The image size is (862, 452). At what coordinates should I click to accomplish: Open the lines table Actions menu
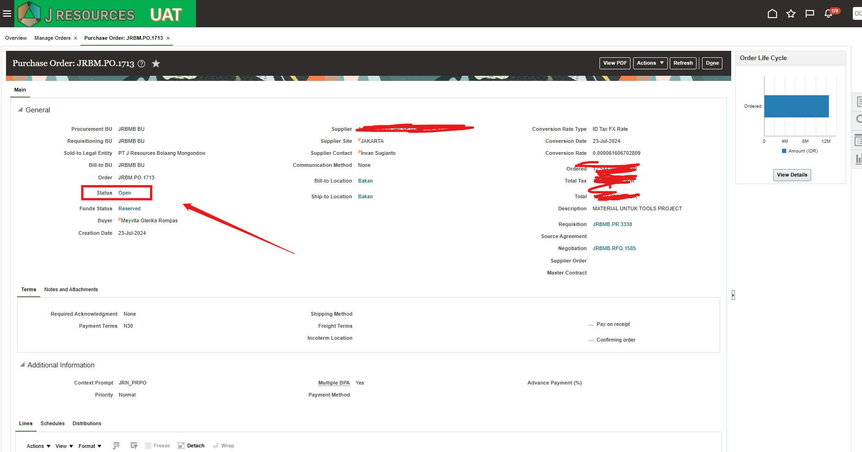(x=38, y=446)
